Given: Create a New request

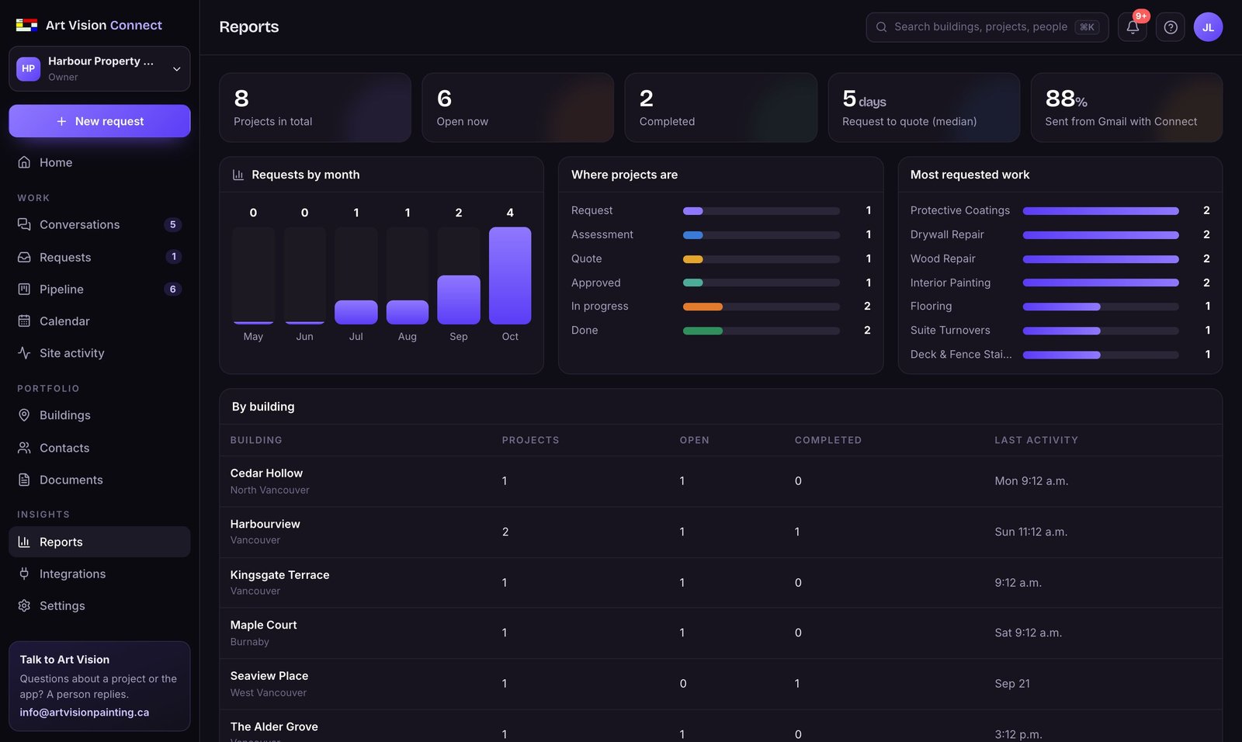Looking at the screenshot, I should pos(99,121).
